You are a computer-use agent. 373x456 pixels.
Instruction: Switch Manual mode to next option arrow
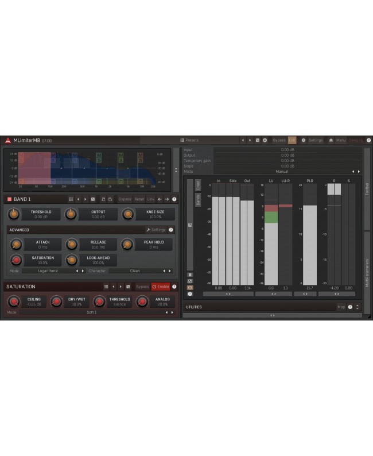(359, 172)
